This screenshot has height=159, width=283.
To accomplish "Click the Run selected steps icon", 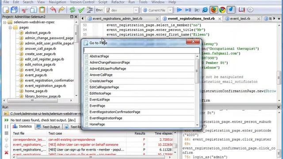I will coord(188,10).
